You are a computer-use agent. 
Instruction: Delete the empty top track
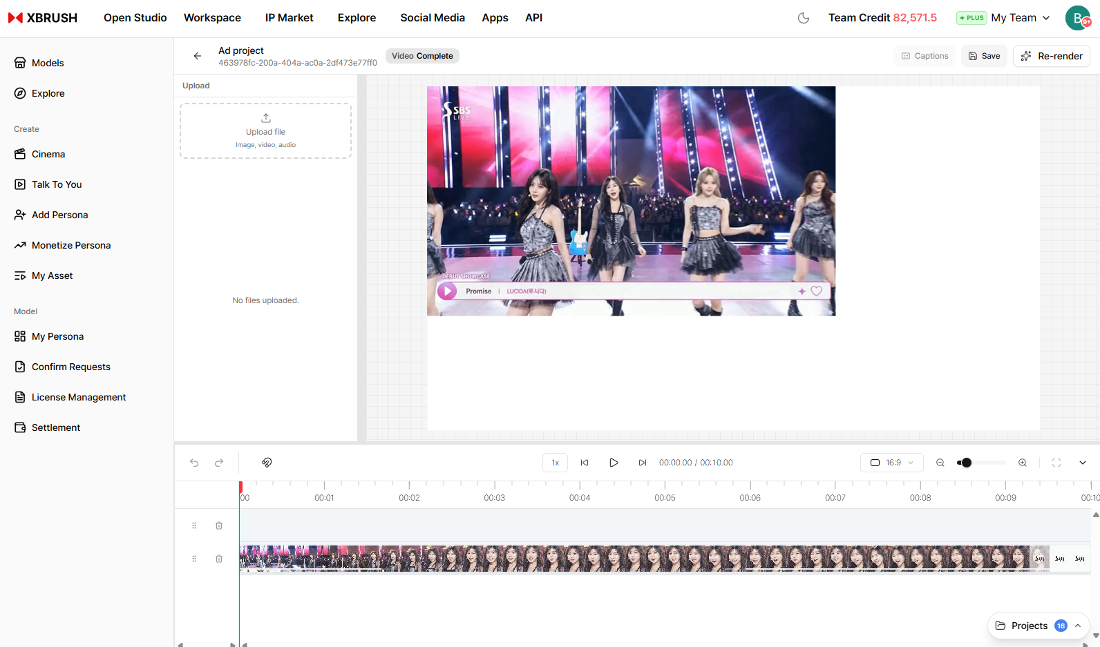pyautogui.click(x=219, y=525)
